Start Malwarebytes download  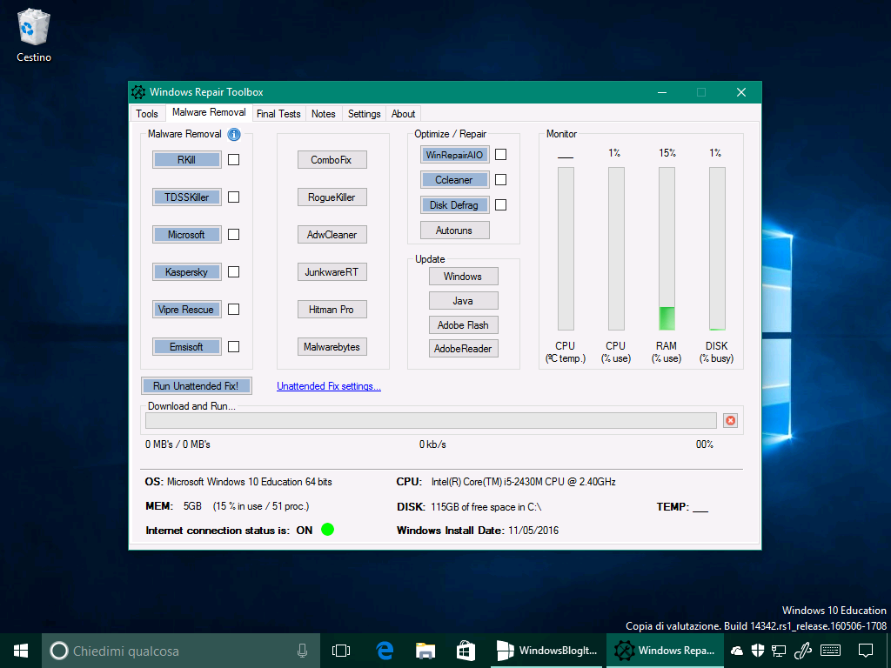point(332,346)
